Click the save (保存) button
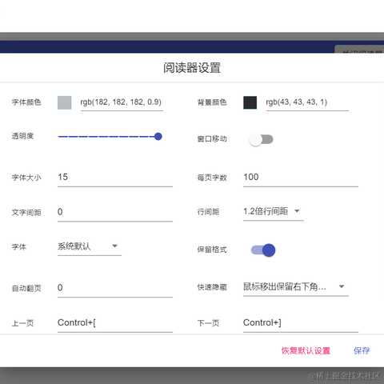Viewport: 384px width, 384px height. point(362,350)
